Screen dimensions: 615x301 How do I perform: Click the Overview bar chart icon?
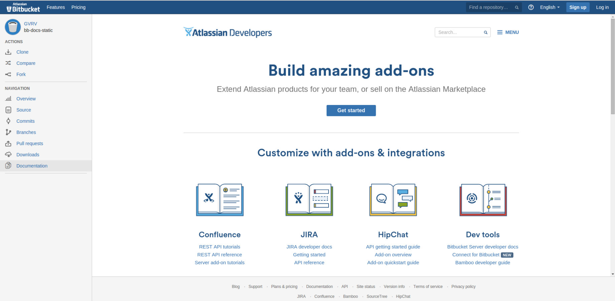[x=8, y=99]
